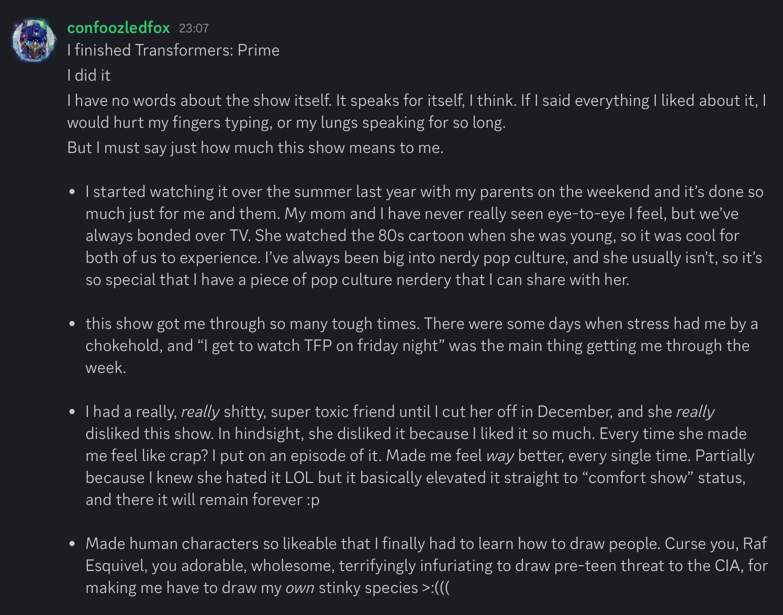
Task: Select the "I did it" message line
Action: (x=89, y=75)
